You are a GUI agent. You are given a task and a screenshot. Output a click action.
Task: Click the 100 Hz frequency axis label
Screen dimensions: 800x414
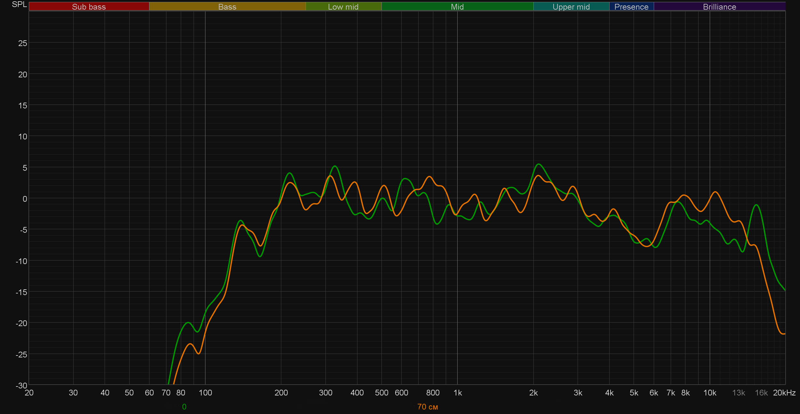[x=205, y=393]
